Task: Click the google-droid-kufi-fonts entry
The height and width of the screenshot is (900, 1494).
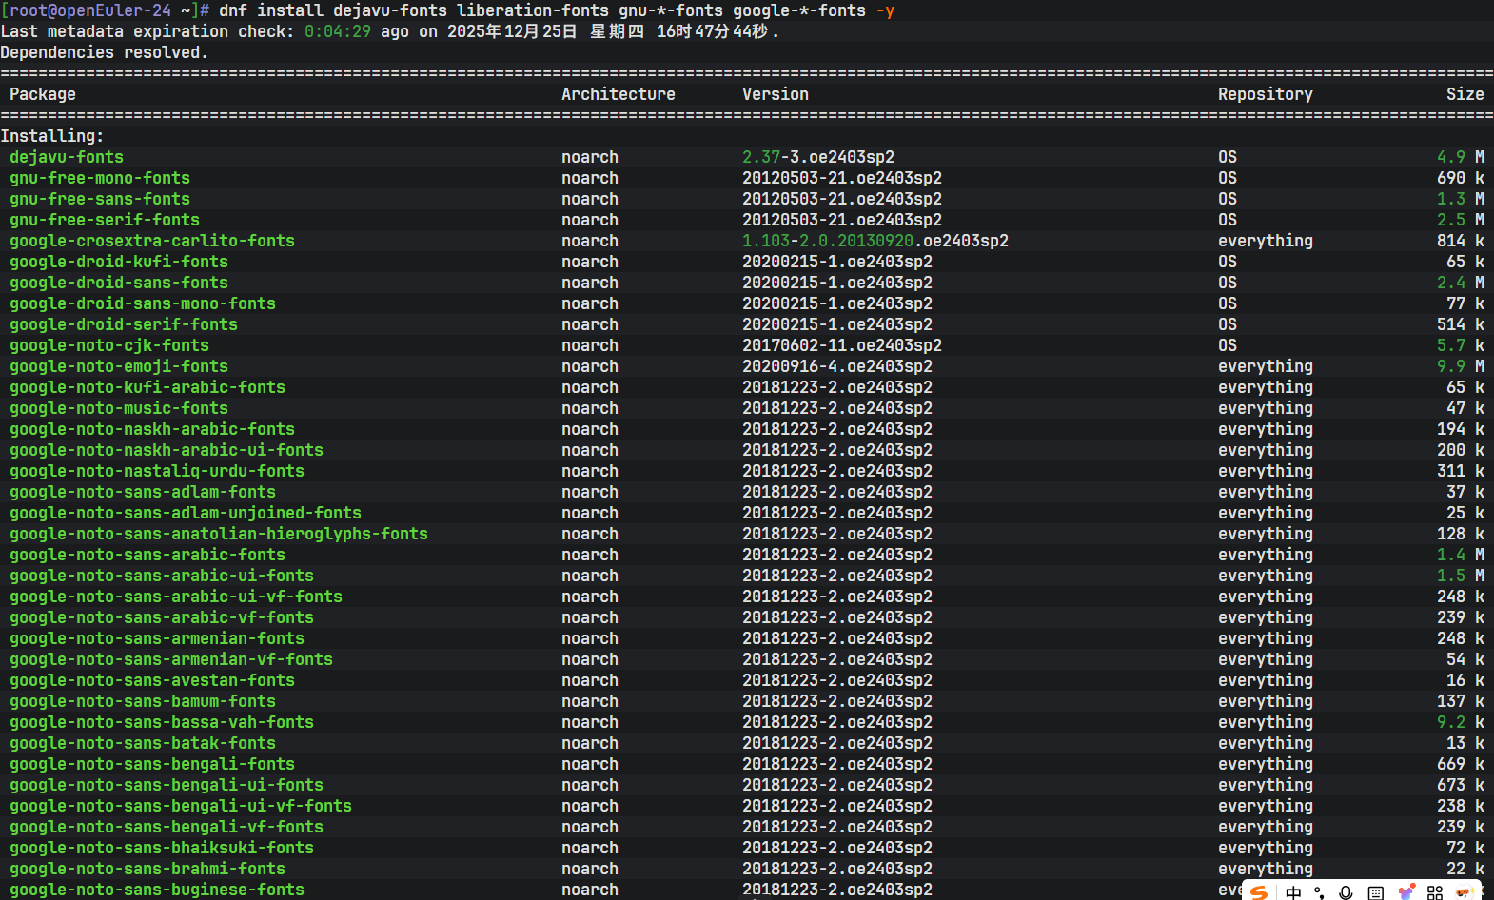Action: tap(119, 262)
